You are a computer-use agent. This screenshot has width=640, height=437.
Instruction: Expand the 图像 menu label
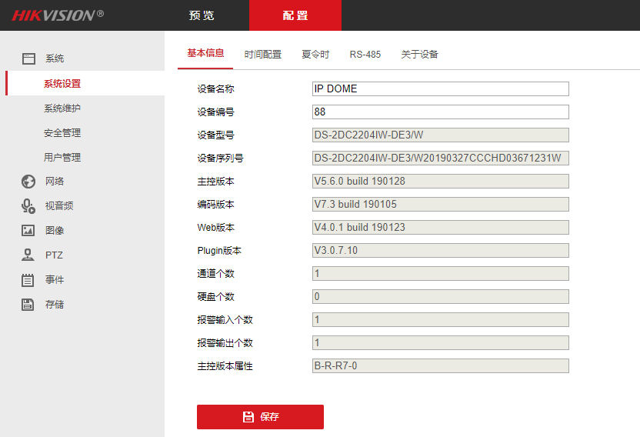(55, 230)
